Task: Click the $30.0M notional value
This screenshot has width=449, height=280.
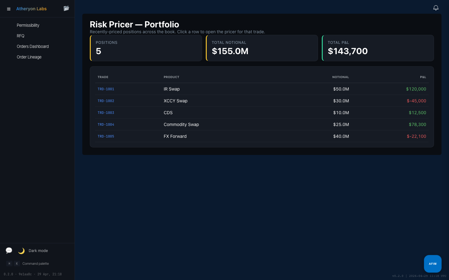Action: (x=341, y=101)
